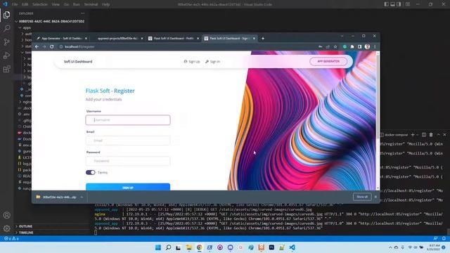Toggle the Terms switch
Image resolution: width=450 pixels, height=253 pixels.
pos(91,172)
